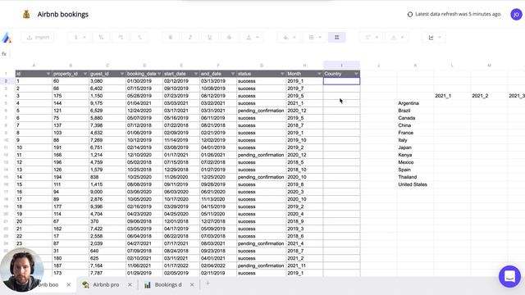The width and height of the screenshot is (525, 295).
Task: Click the France cell
Action: pyautogui.click(x=415, y=133)
